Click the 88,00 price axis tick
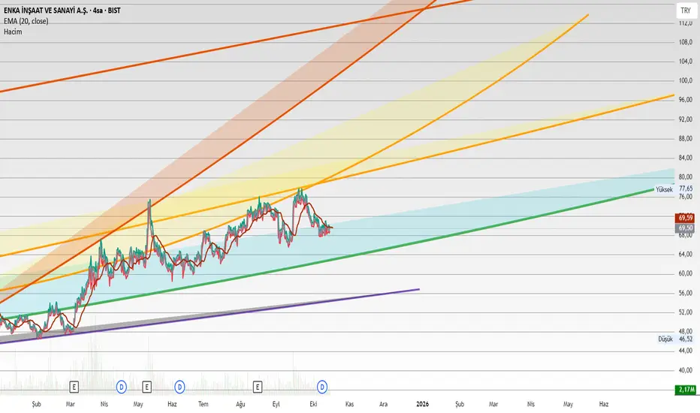Viewport: 700px width, 413px height. [x=686, y=139]
